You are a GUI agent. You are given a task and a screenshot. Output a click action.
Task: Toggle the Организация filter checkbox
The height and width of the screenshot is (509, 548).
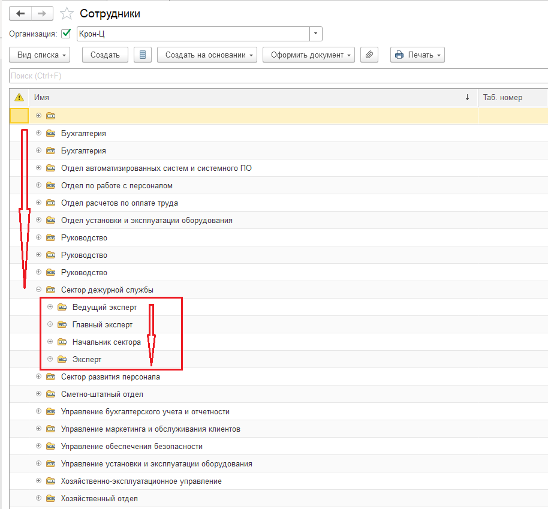pos(66,34)
